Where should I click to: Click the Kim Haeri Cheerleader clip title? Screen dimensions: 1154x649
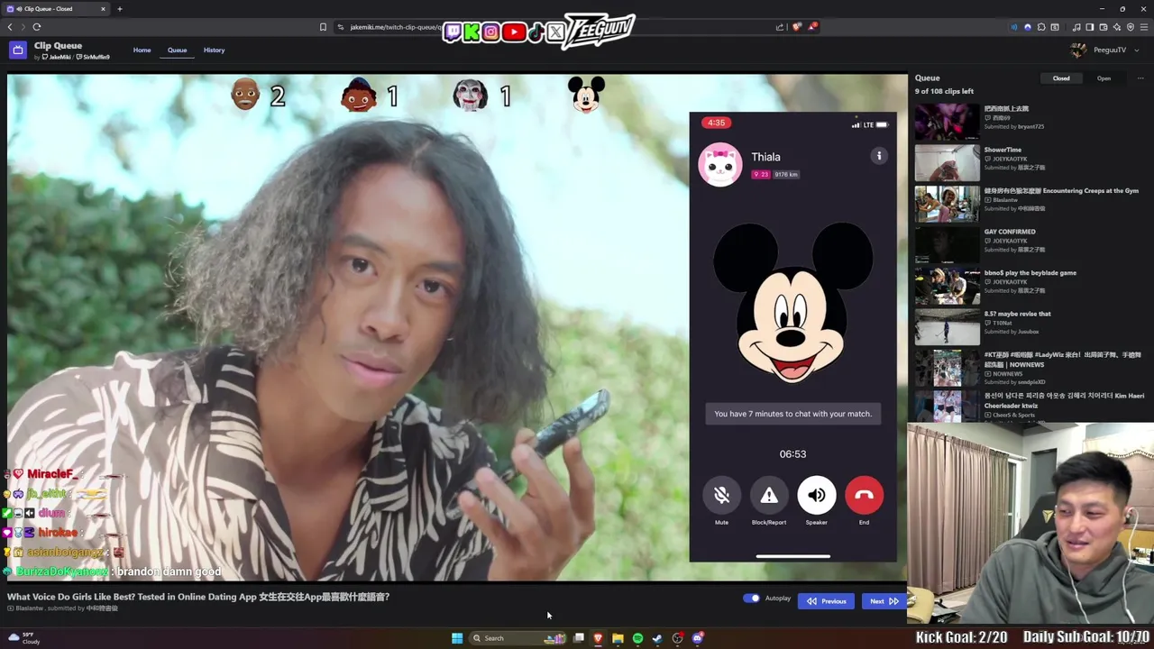click(1062, 401)
